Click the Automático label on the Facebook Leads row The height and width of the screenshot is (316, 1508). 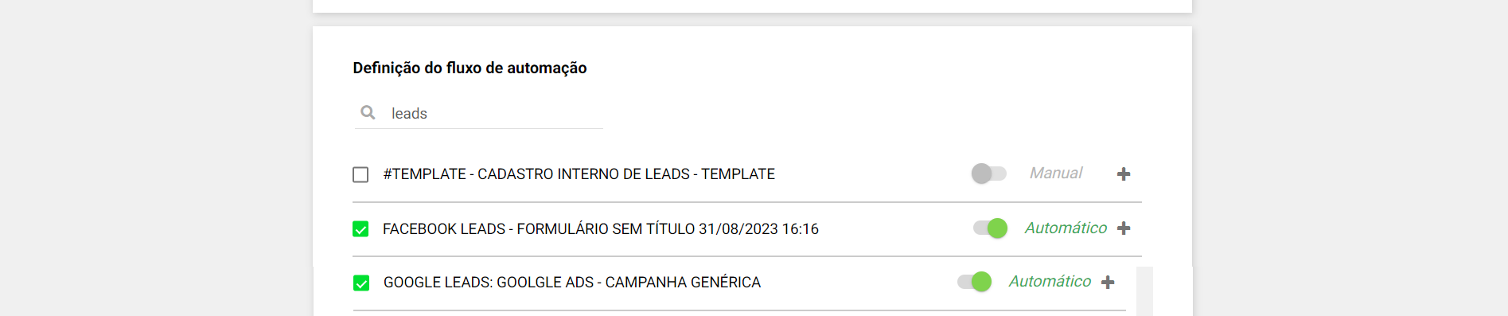coord(1066,228)
